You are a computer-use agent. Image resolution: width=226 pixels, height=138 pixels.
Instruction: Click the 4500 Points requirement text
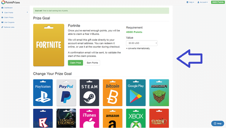click(134, 32)
